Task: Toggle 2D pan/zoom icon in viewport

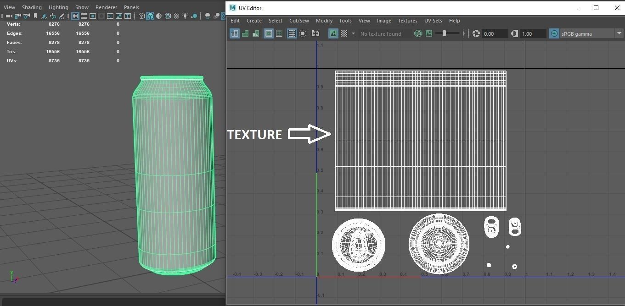Action: (53, 16)
